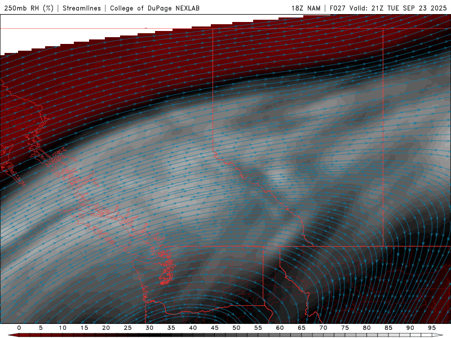Image resolution: width=451 pixels, height=338 pixels.
Task: Click the colorbar label "55"
Action: coord(258,328)
